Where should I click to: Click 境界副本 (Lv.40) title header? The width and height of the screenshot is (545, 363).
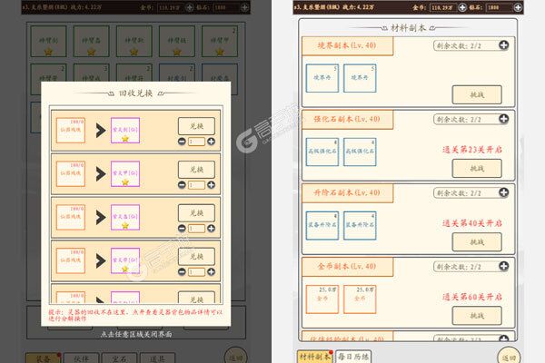pyautogui.click(x=347, y=45)
